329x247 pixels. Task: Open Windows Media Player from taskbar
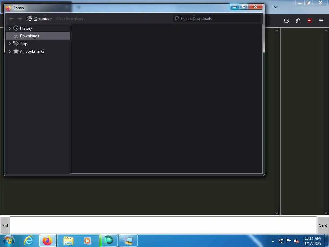coord(87,241)
